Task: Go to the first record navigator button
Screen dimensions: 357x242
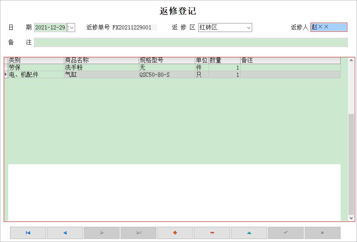Action: [x=28, y=233]
